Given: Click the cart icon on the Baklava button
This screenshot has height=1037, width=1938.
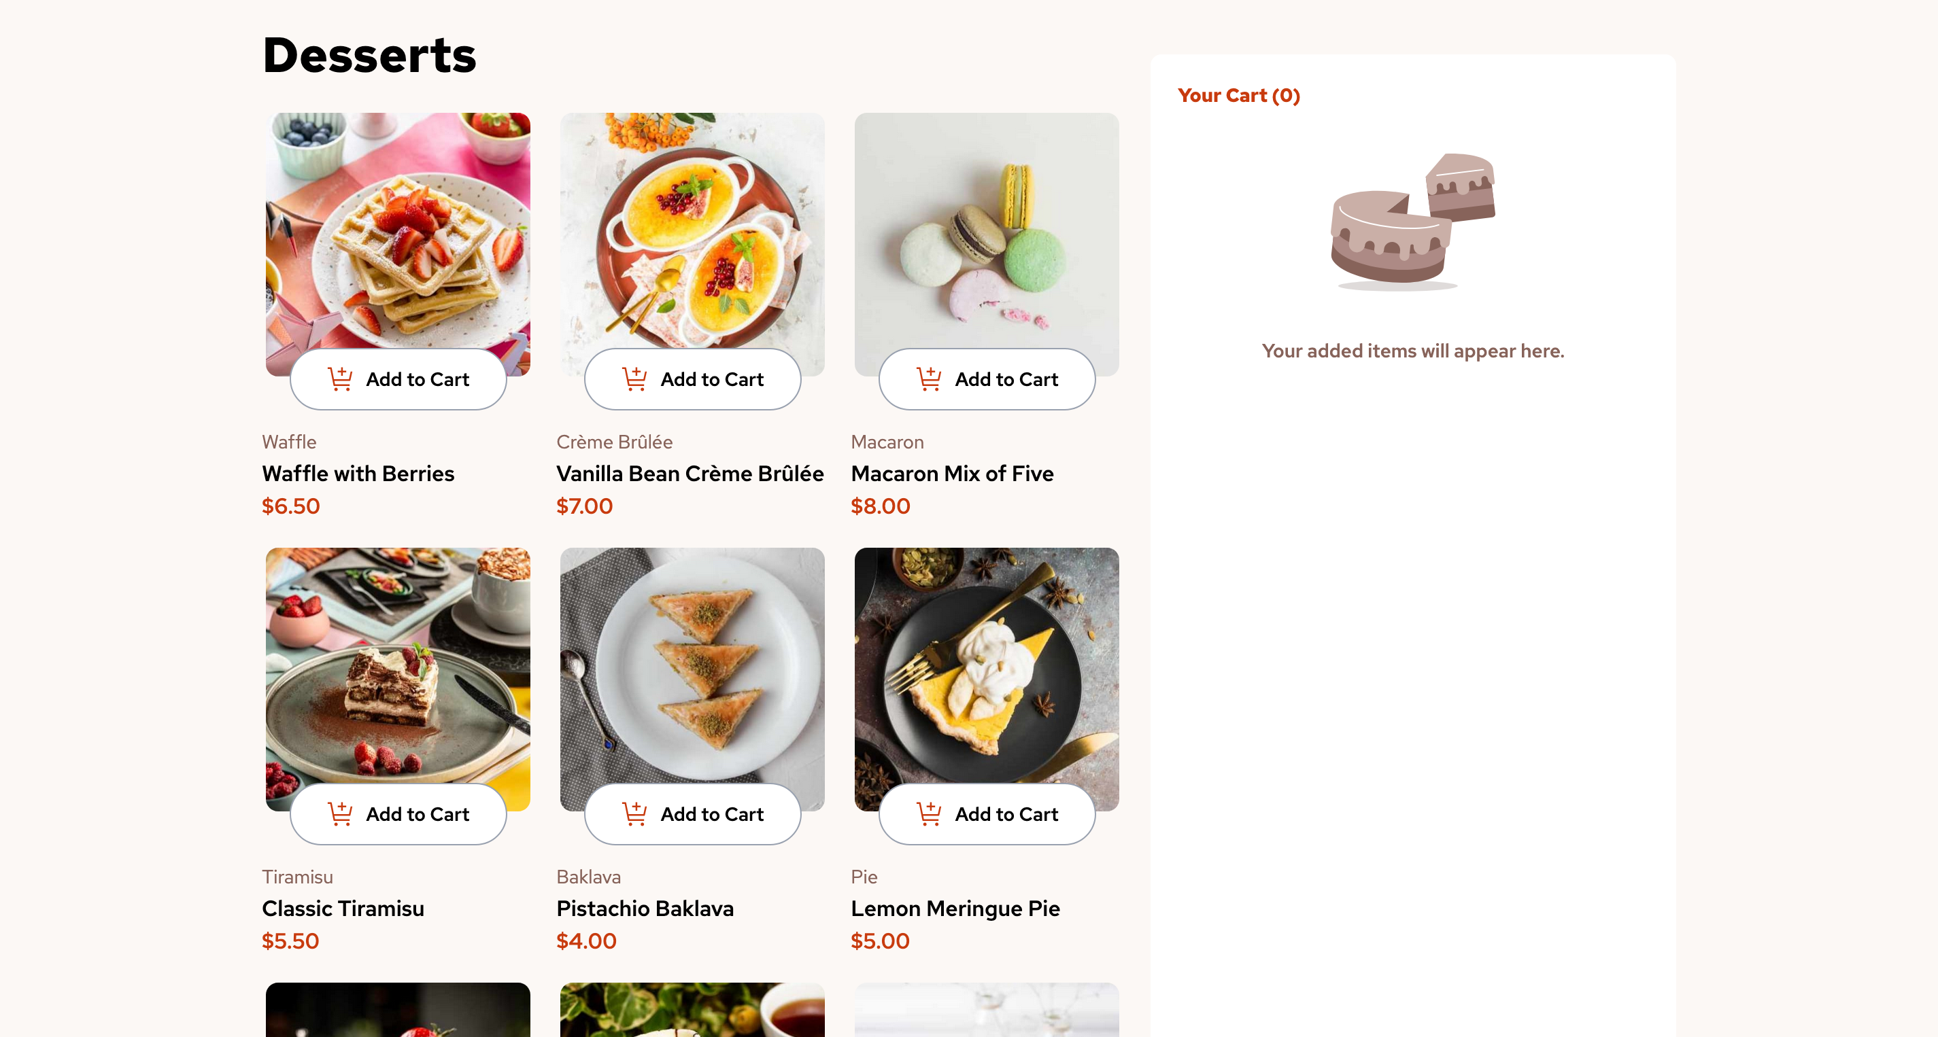Looking at the screenshot, I should 634,813.
